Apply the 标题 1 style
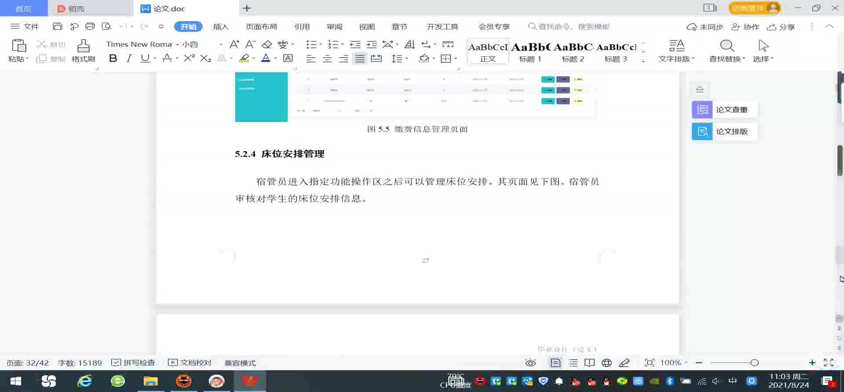Screen dimensions: 844x392 (x=530, y=51)
